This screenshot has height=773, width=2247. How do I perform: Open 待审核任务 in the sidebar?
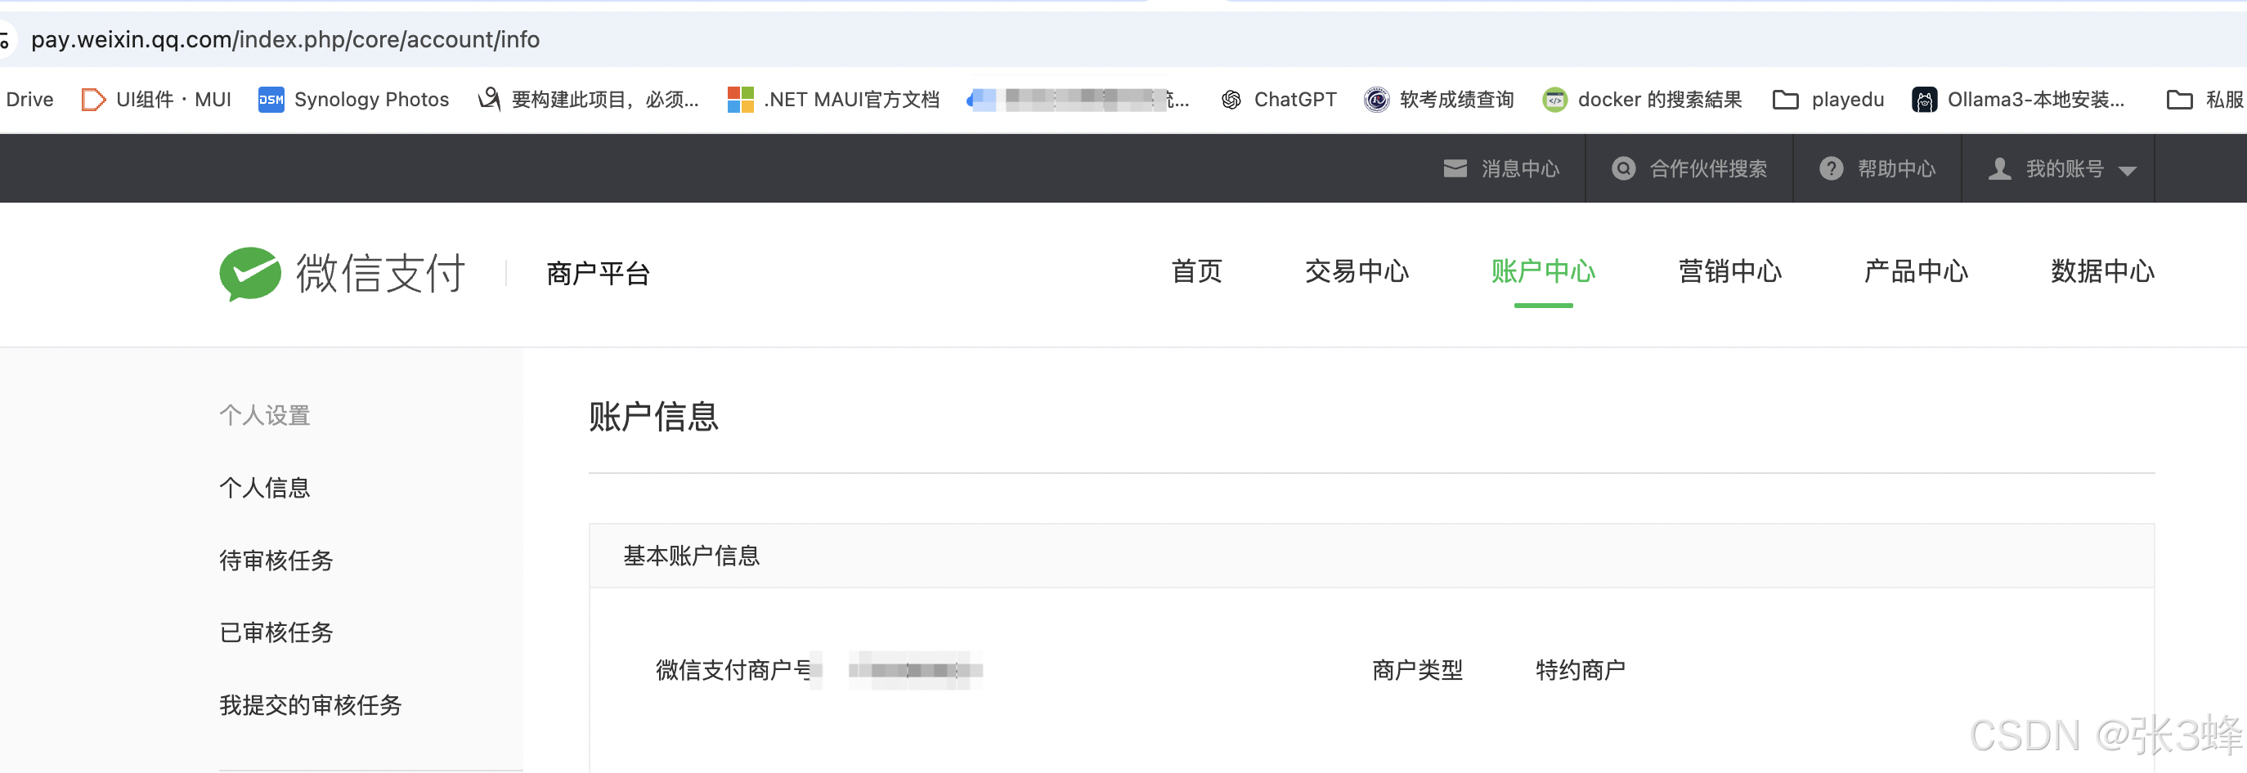[x=276, y=560]
